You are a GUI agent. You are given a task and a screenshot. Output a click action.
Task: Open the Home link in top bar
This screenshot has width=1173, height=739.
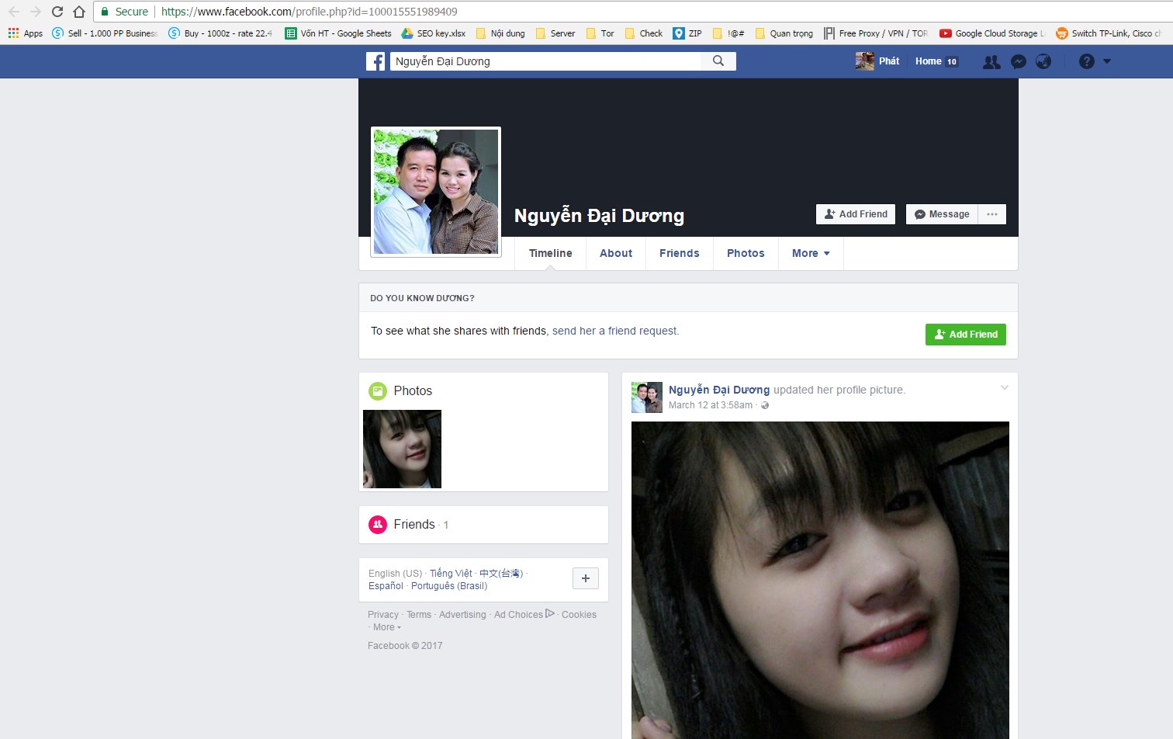(x=936, y=61)
